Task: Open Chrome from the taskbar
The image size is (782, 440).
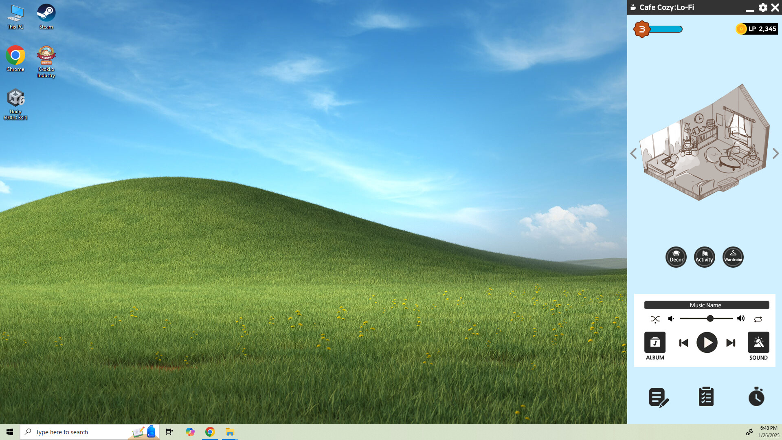Action: click(x=210, y=432)
